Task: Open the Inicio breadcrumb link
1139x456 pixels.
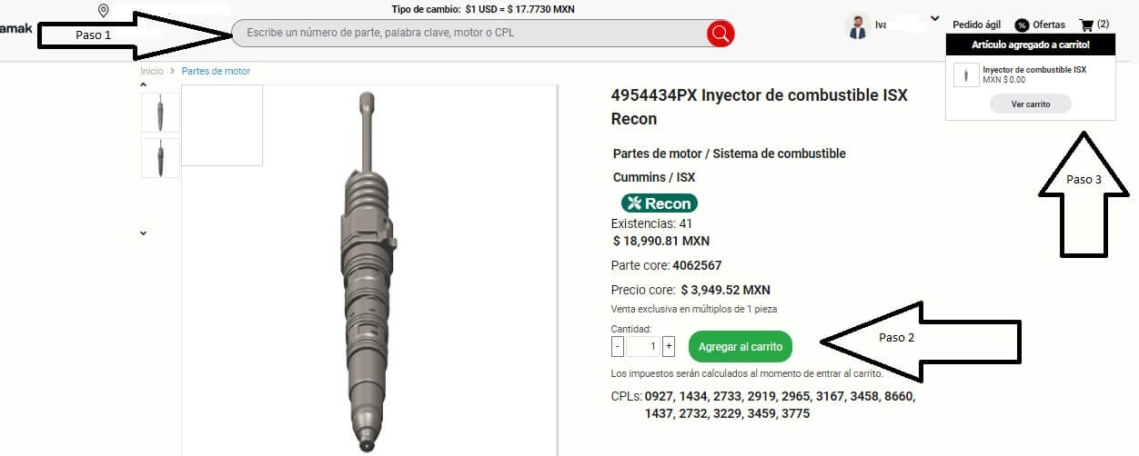Action: (x=152, y=71)
